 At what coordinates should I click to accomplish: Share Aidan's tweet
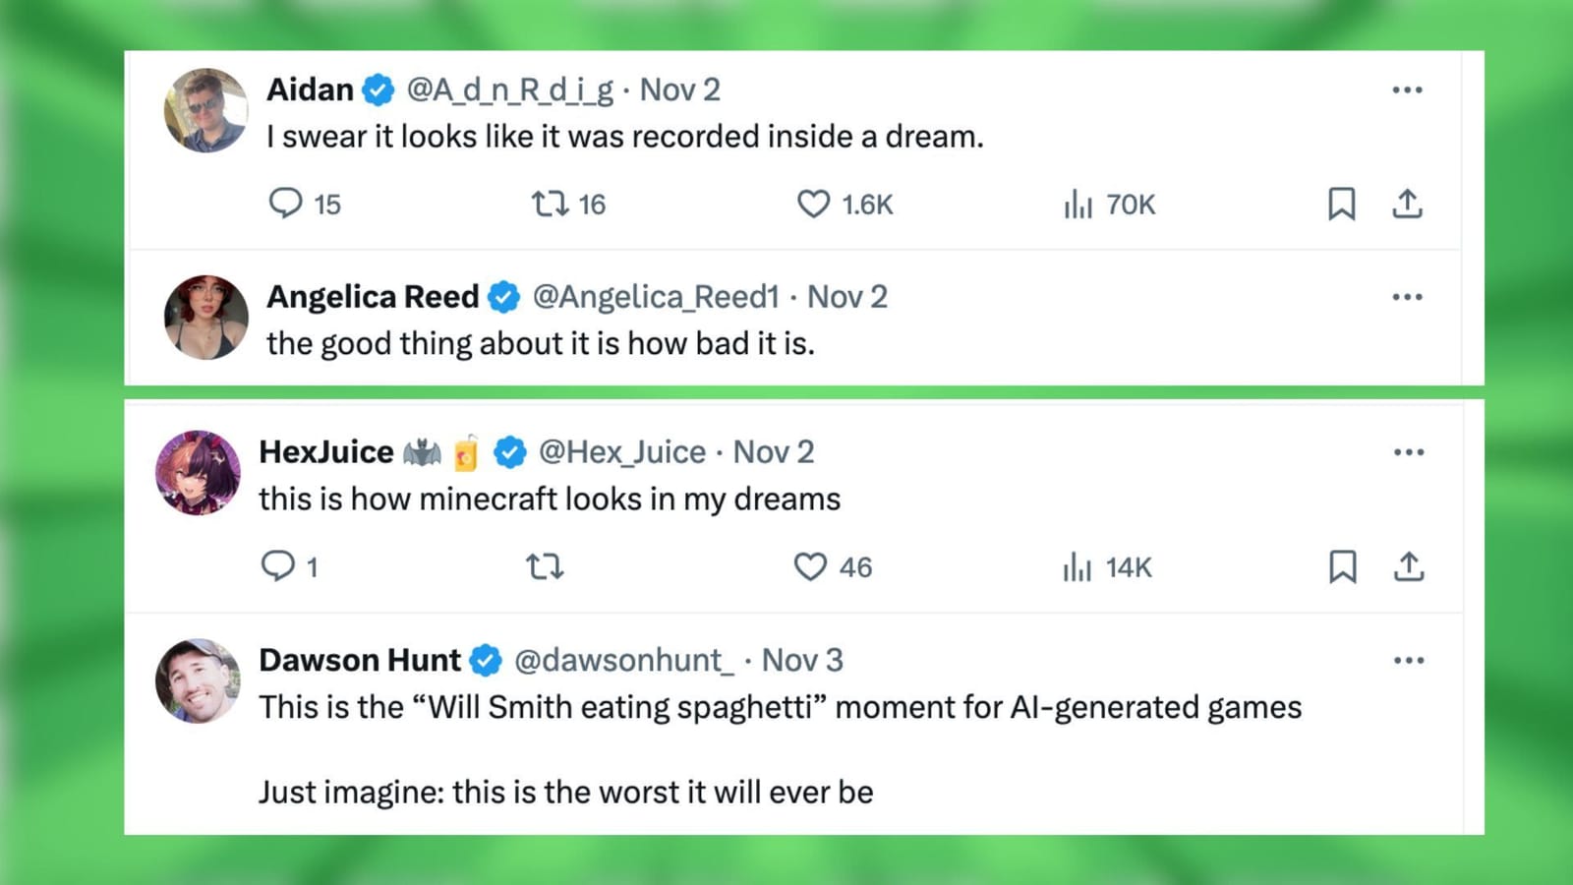pyautogui.click(x=1407, y=204)
